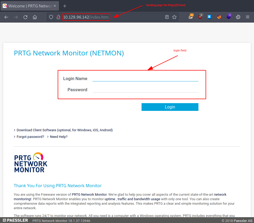Open a new browser tab
This screenshot has height=223, width=254.
pos(65,6)
